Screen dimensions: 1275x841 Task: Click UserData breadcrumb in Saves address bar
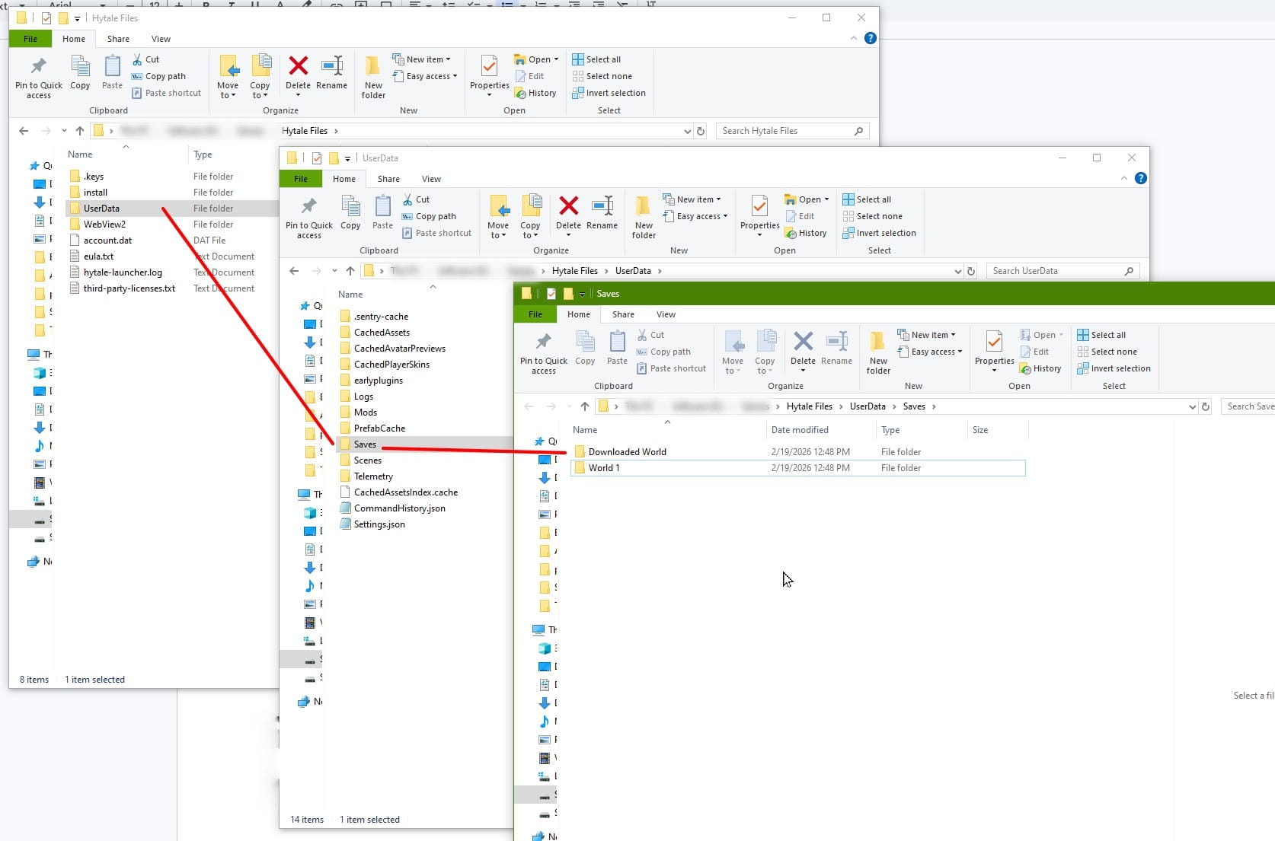pos(868,406)
